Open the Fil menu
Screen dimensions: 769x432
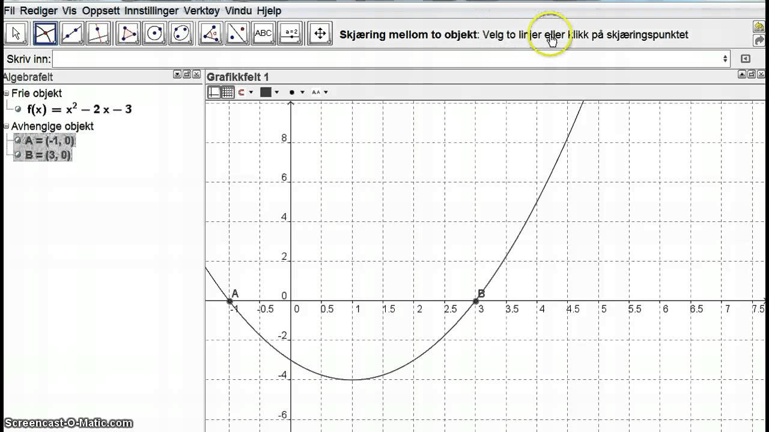tap(9, 11)
